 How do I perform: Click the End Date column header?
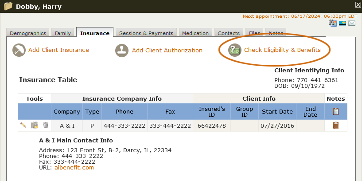click(x=310, y=112)
